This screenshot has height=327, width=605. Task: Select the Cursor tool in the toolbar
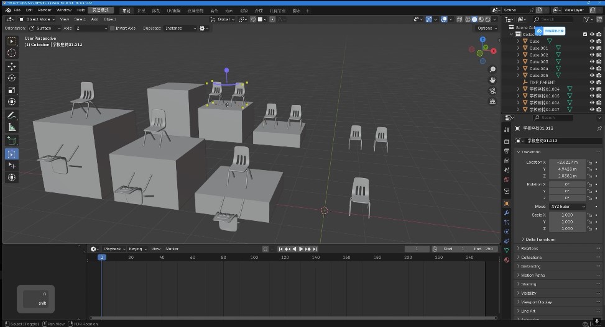12,53
